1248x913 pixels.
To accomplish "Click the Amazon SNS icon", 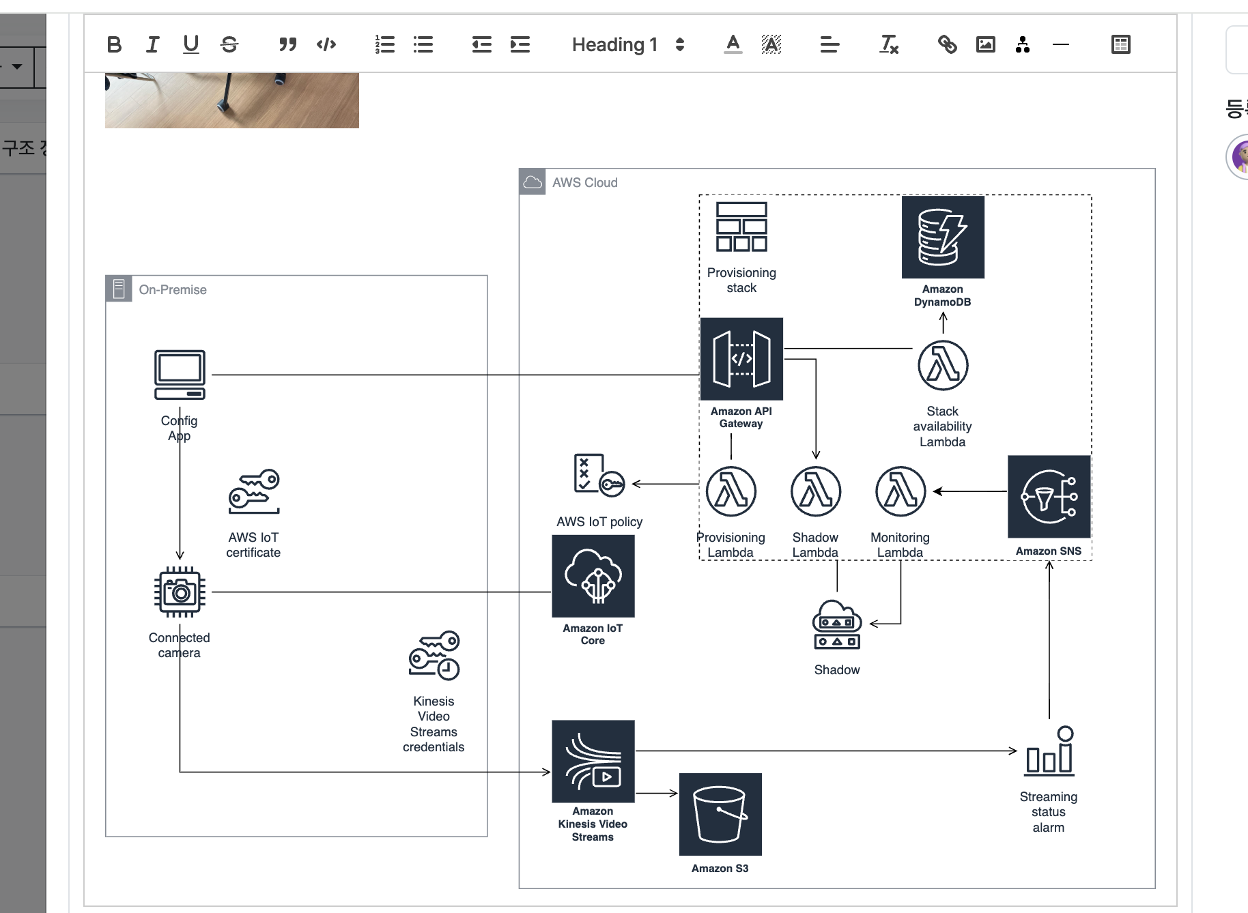I will click(1049, 497).
